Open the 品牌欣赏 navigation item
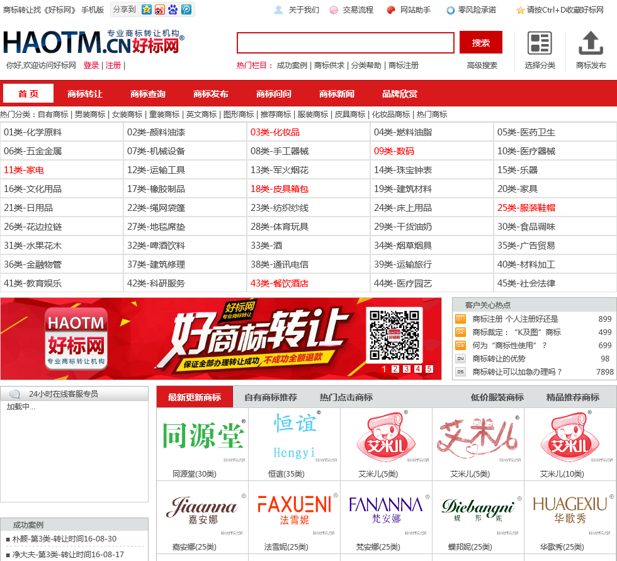617x561 pixels. [400, 94]
